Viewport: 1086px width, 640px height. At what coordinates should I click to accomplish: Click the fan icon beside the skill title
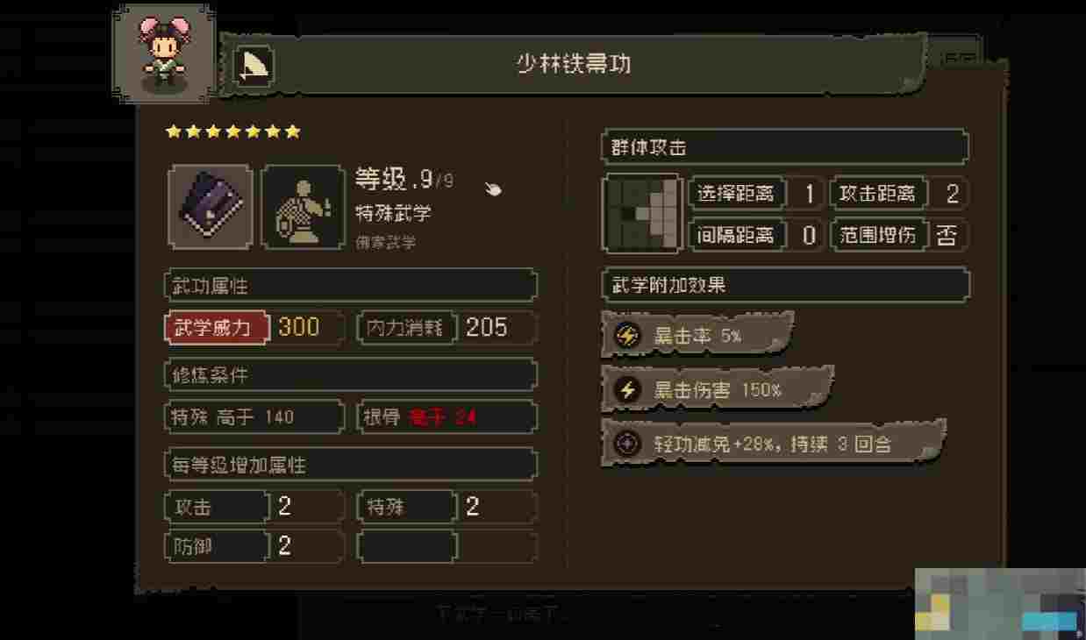254,65
